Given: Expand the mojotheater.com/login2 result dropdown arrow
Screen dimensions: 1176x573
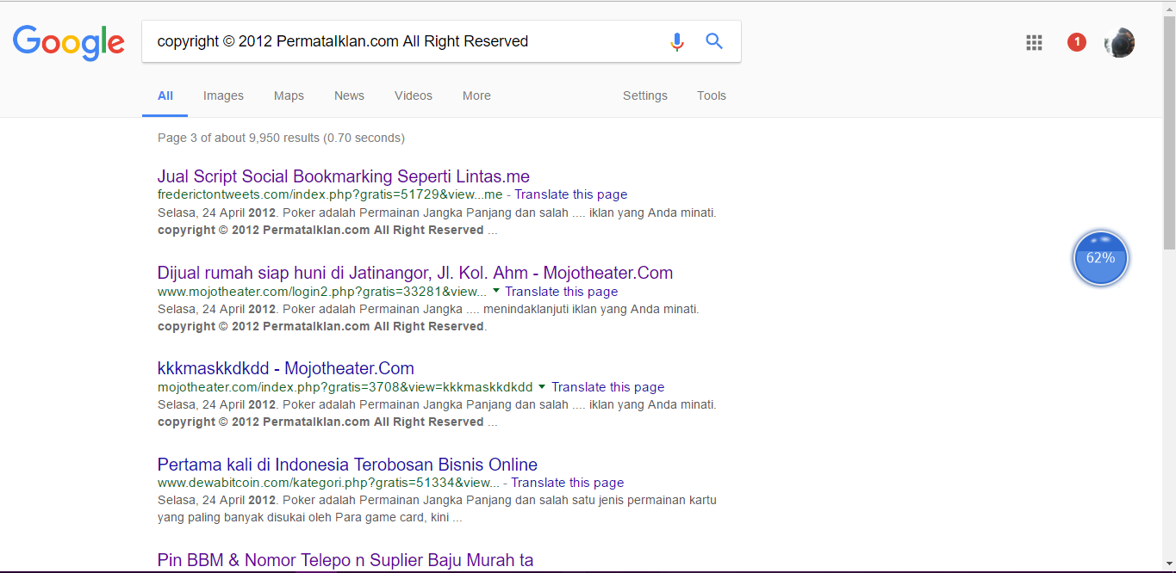Looking at the screenshot, I should [496, 291].
